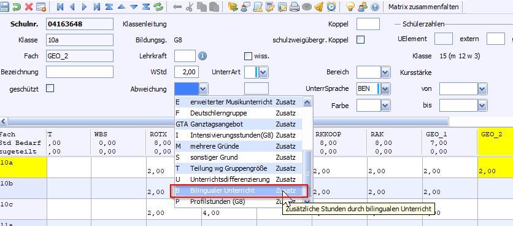513x226 pixels.
Task: Click the alarm clock icon
Action: pyautogui.click(x=331, y=7)
